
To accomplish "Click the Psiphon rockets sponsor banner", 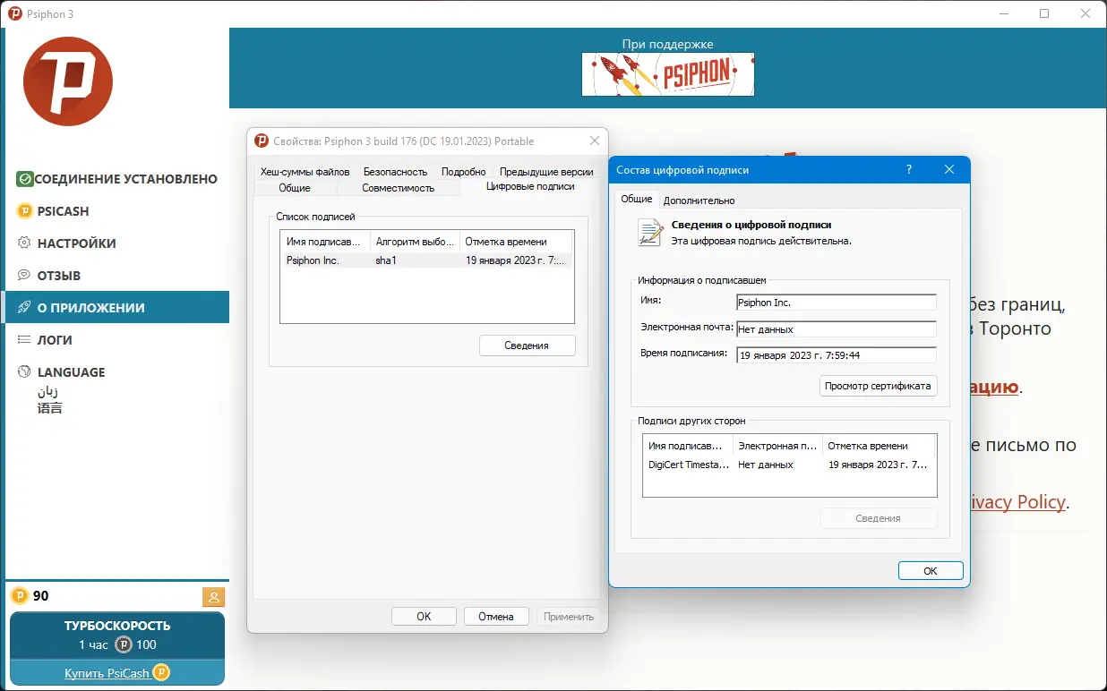I will (668, 74).
